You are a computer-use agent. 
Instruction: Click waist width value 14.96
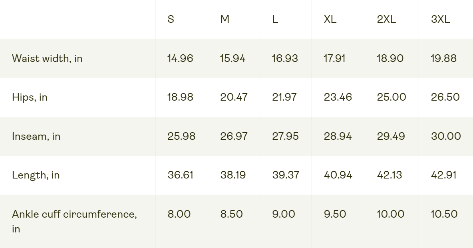(x=180, y=58)
